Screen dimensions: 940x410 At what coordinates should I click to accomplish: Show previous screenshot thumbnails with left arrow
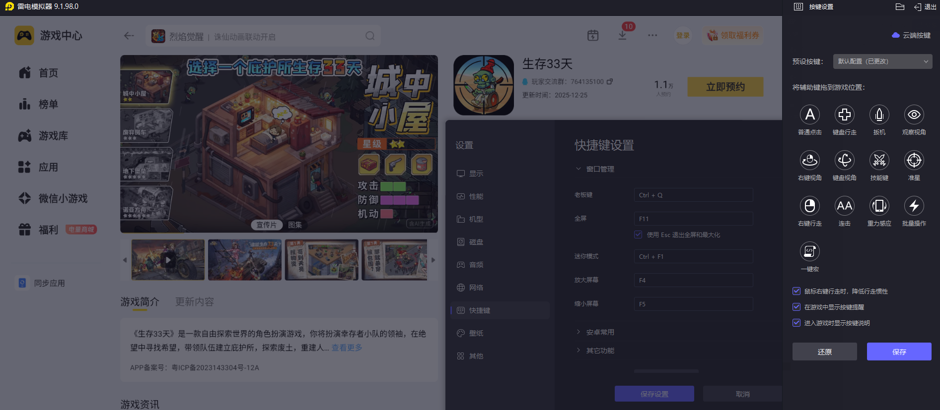click(x=125, y=260)
